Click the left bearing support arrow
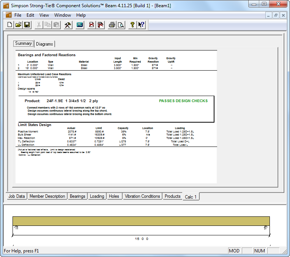Image resolution: width=290 pixels, height=257 pixels. [x=16, y=228]
